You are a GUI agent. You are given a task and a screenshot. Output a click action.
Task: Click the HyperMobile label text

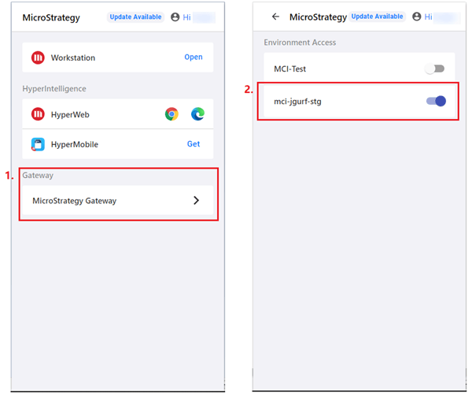(x=75, y=144)
